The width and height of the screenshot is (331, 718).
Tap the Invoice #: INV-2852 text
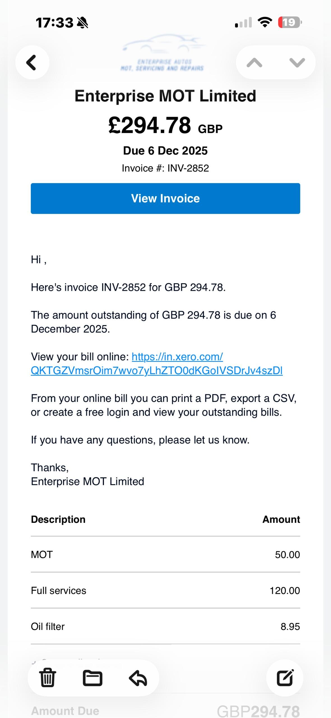pos(165,168)
